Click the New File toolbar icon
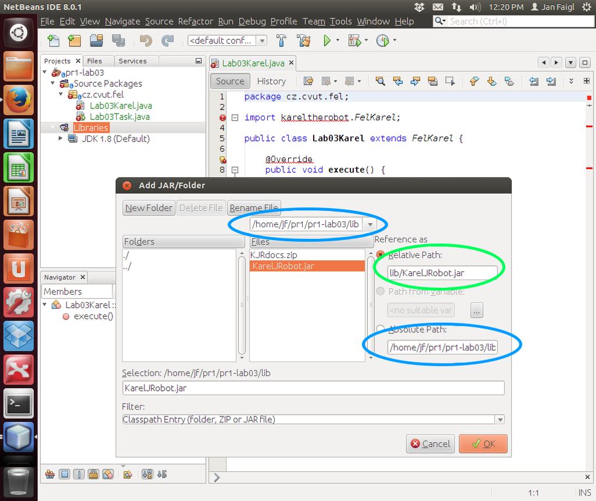The image size is (596, 501). 53,40
